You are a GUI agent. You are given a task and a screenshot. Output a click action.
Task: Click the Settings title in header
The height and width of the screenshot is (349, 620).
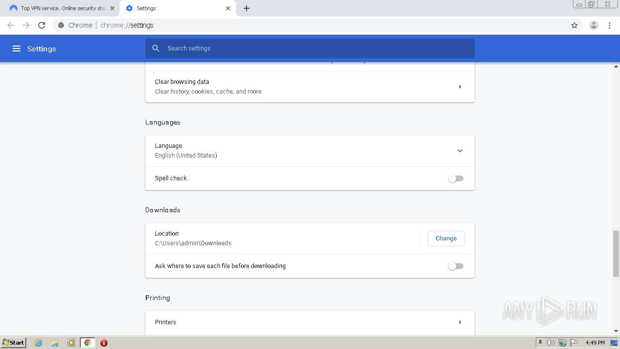point(42,49)
